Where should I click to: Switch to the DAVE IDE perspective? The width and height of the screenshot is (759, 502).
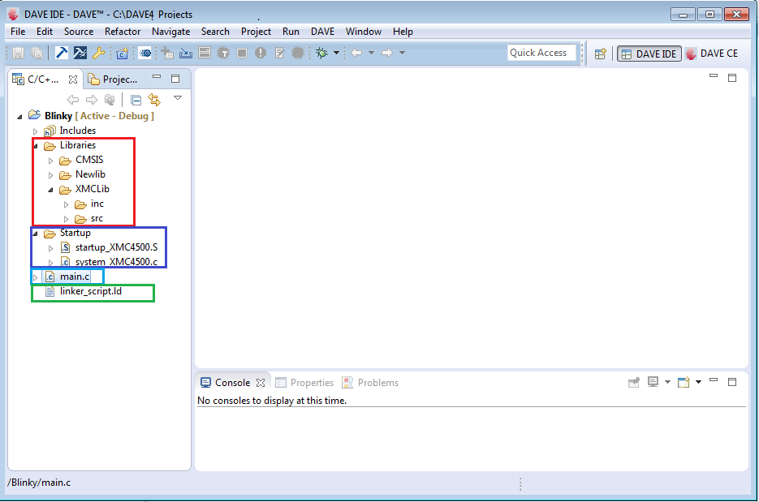[649, 54]
